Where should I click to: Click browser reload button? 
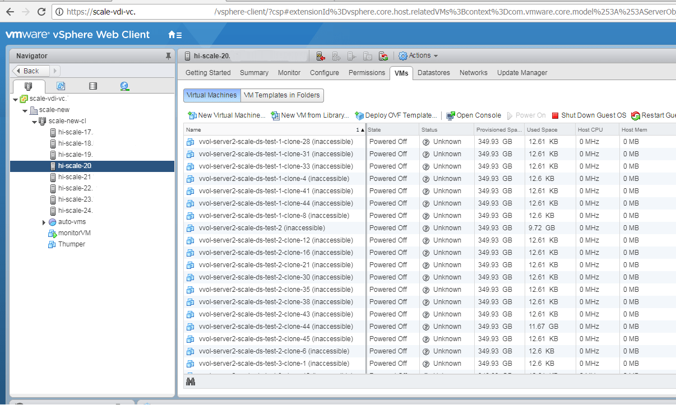pyautogui.click(x=41, y=11)
